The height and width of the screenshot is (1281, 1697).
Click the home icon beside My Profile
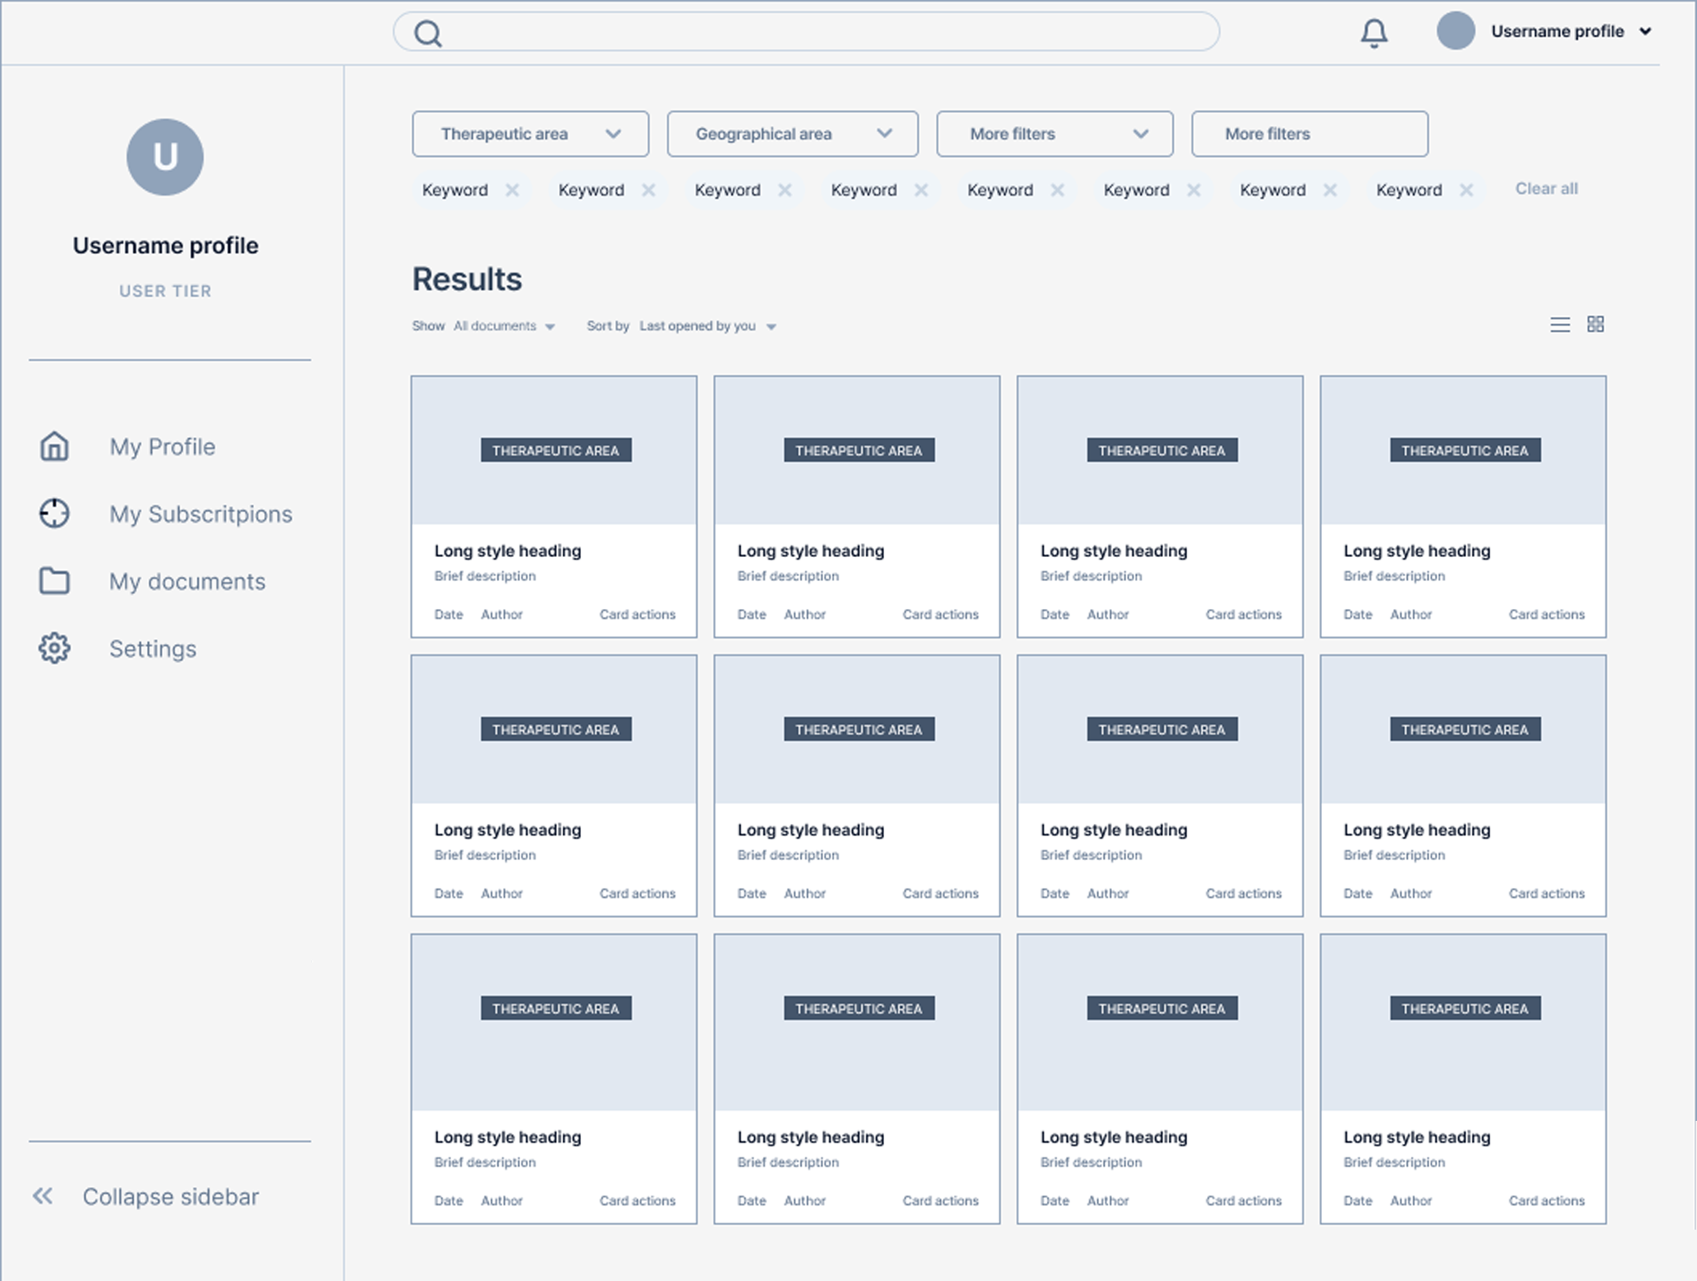[x=55, y=445]
